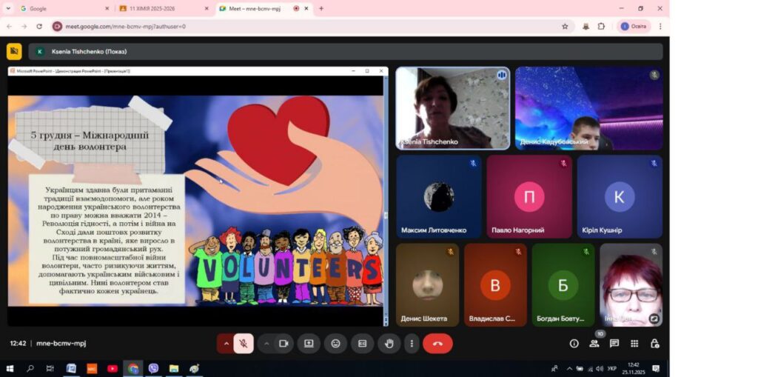Viewport: 758px width, 377px height.
Task: Open the host controls lock icon
Action: (x=654, y=344)
